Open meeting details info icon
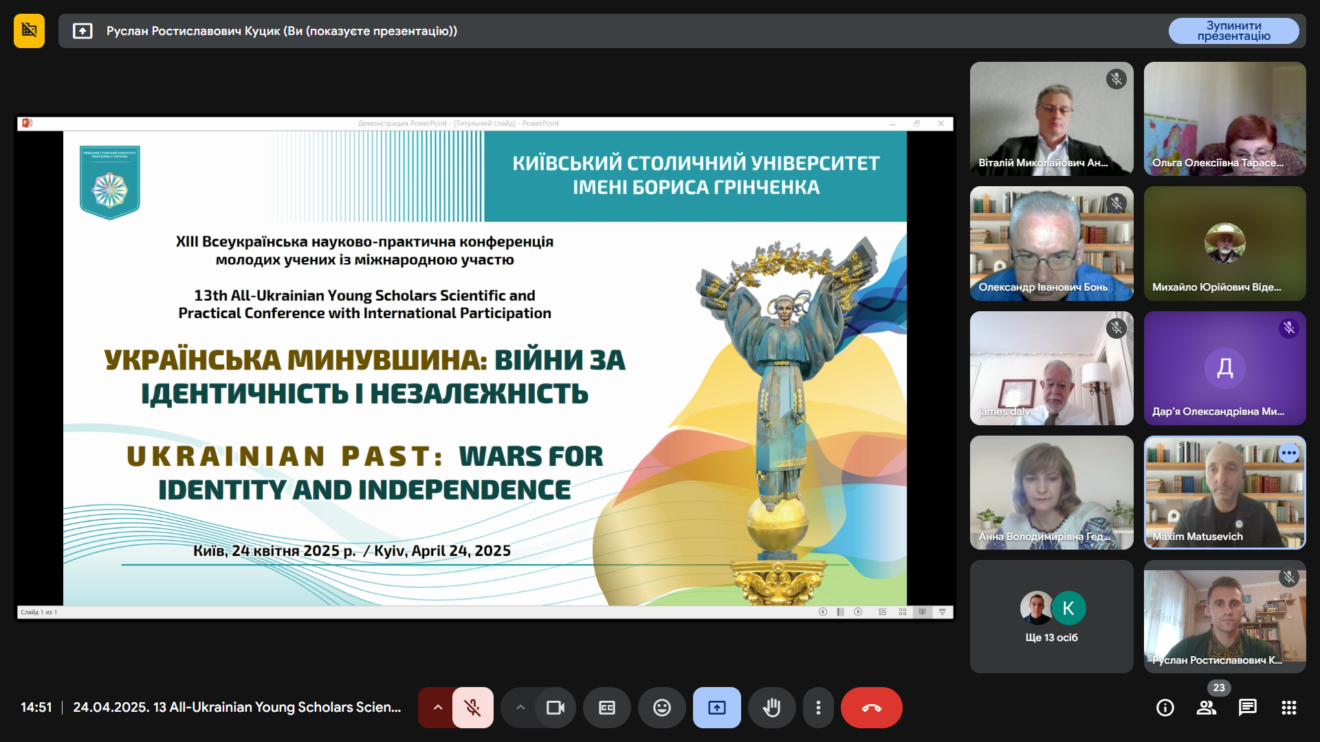Image resolution: width=1320 pixels, height=742 pixels. point(1165,708)
